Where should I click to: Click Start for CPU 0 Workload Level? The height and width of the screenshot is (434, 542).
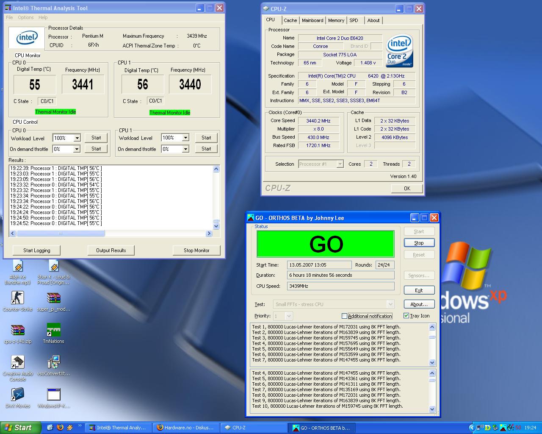tap(96, 138)
